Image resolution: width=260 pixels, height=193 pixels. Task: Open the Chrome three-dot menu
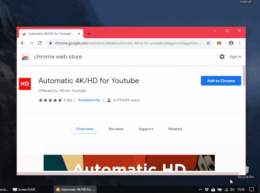click(x=240, y=43)
